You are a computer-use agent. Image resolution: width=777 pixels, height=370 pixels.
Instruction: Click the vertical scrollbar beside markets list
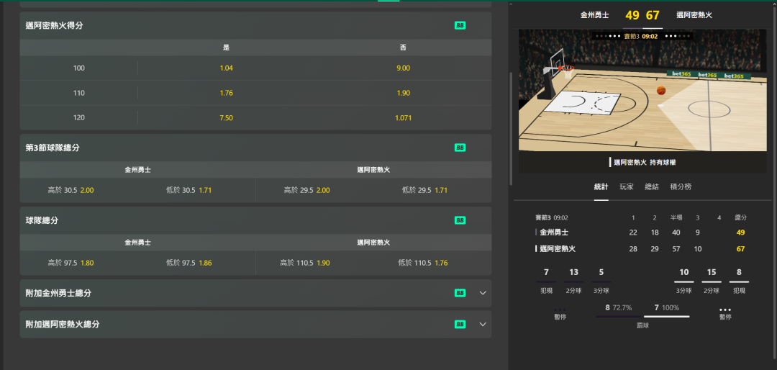pyautogui.click(x=511, y=129)
